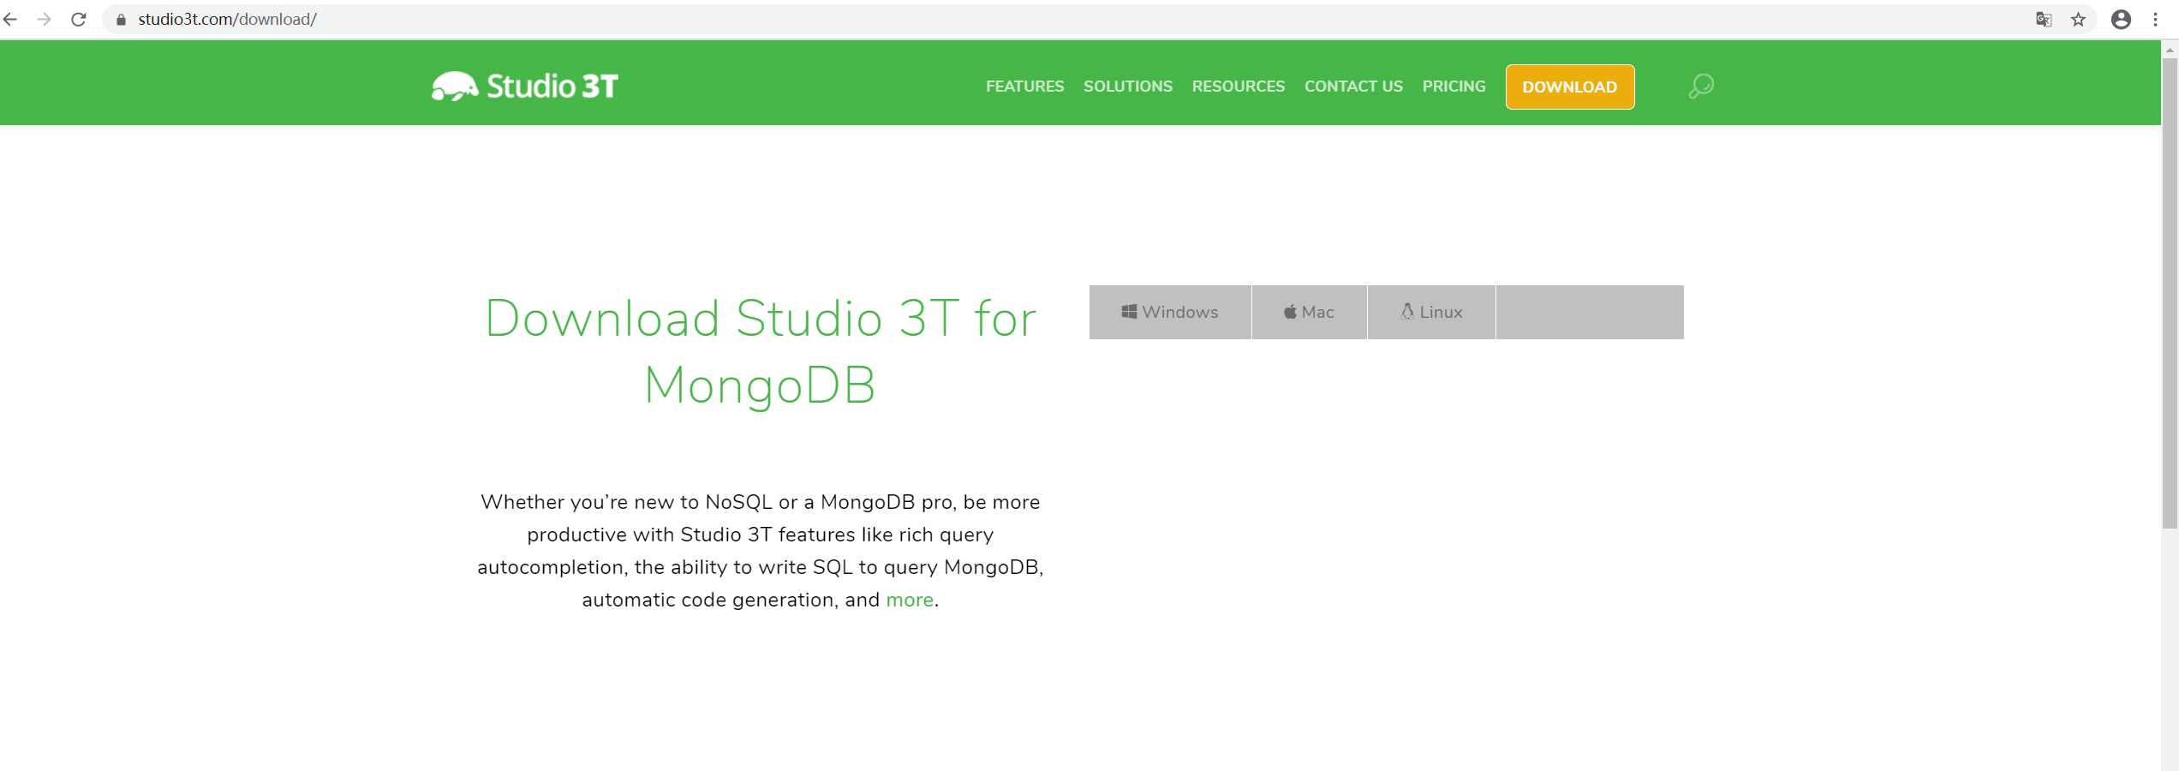Click the "Download Studio 3T for MongoDB" heading
Screen dimensions: 2179x771
click(761, 351)
